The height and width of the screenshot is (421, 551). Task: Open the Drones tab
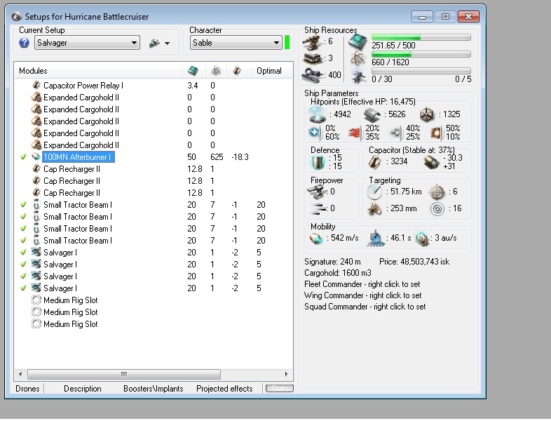tap(27, 389)
